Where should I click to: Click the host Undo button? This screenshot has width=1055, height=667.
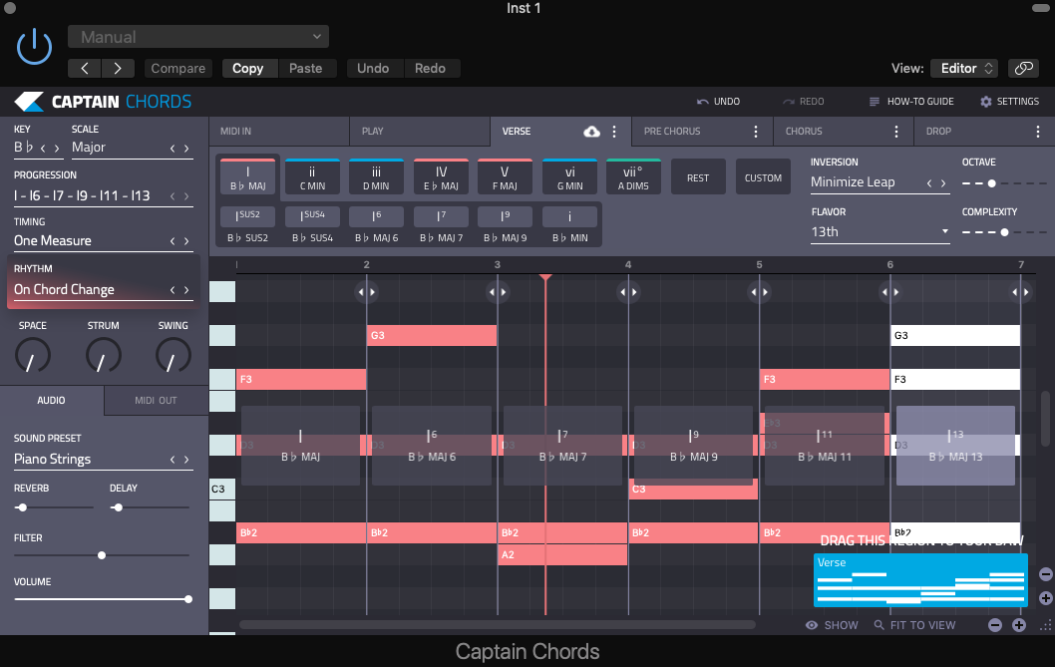click(373, 68)
